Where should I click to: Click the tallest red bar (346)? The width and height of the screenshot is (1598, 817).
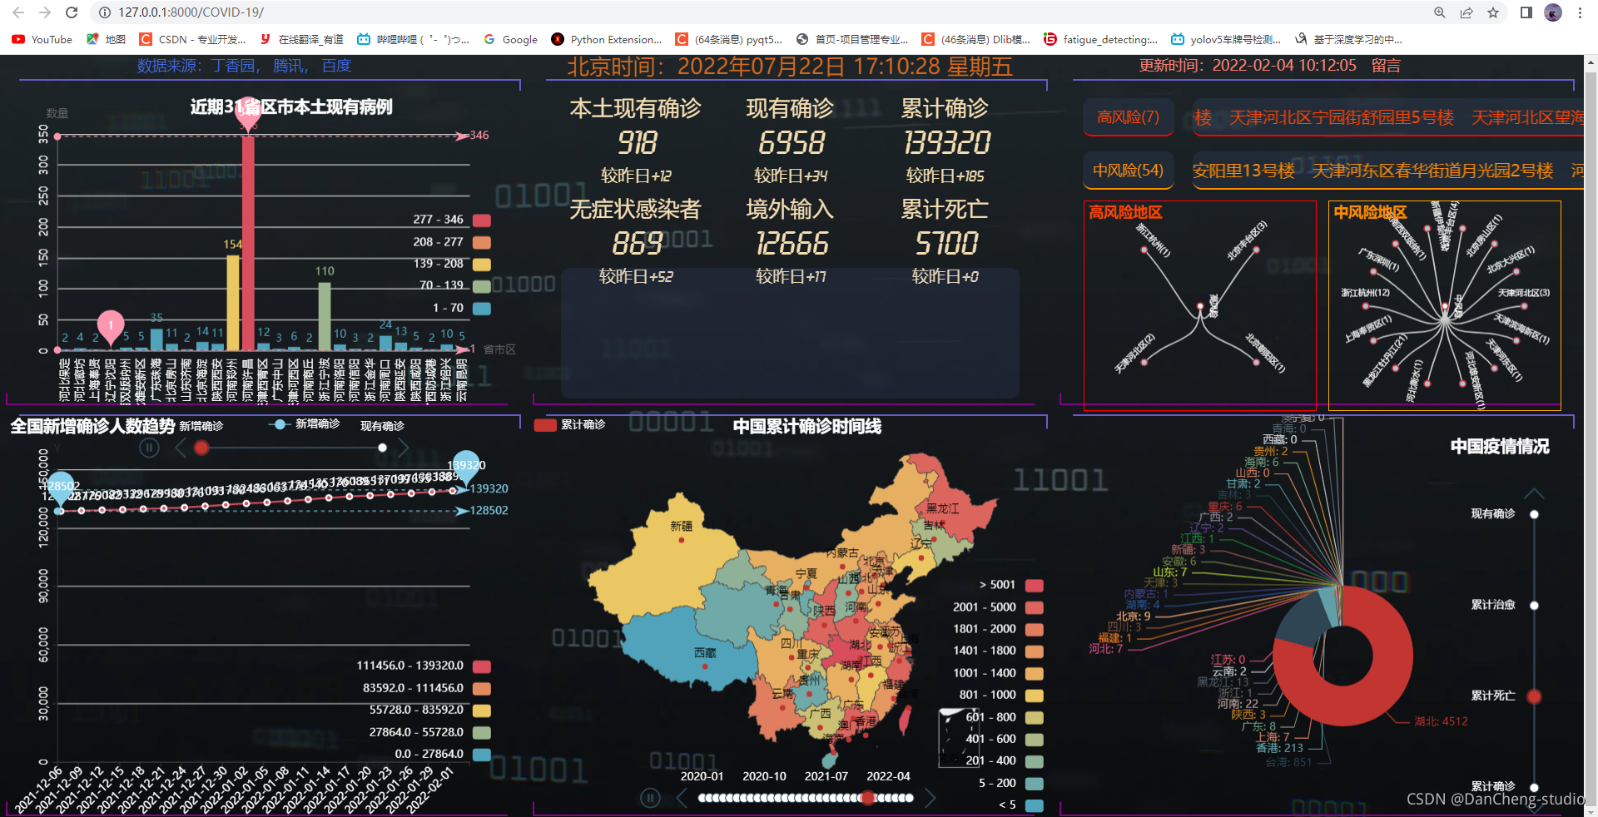pos(248,243)
